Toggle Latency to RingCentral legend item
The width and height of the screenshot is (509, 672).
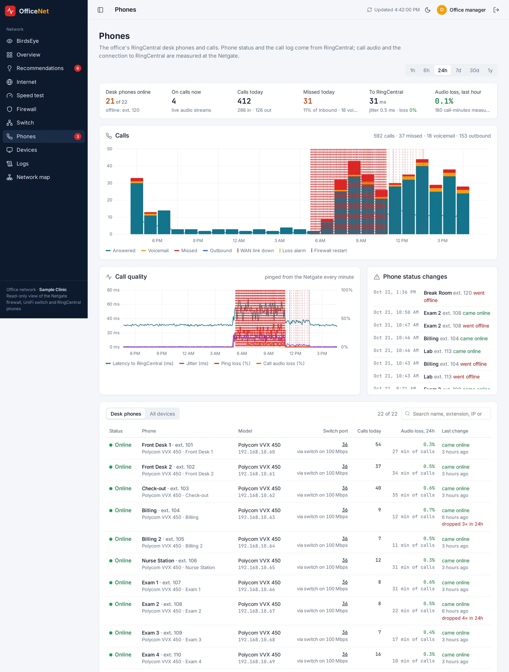tap(139, 363)
